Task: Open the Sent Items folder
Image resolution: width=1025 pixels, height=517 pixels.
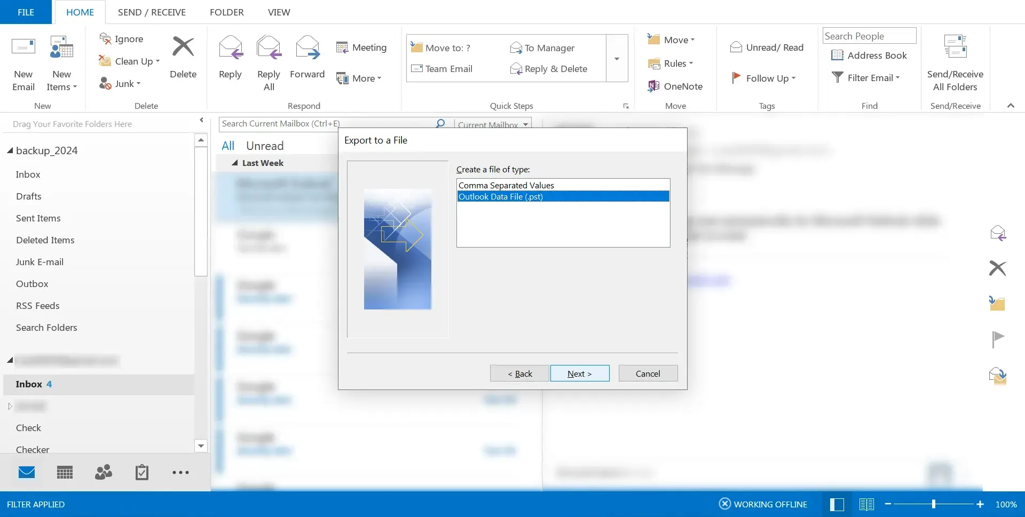Action: pos(38,218)
